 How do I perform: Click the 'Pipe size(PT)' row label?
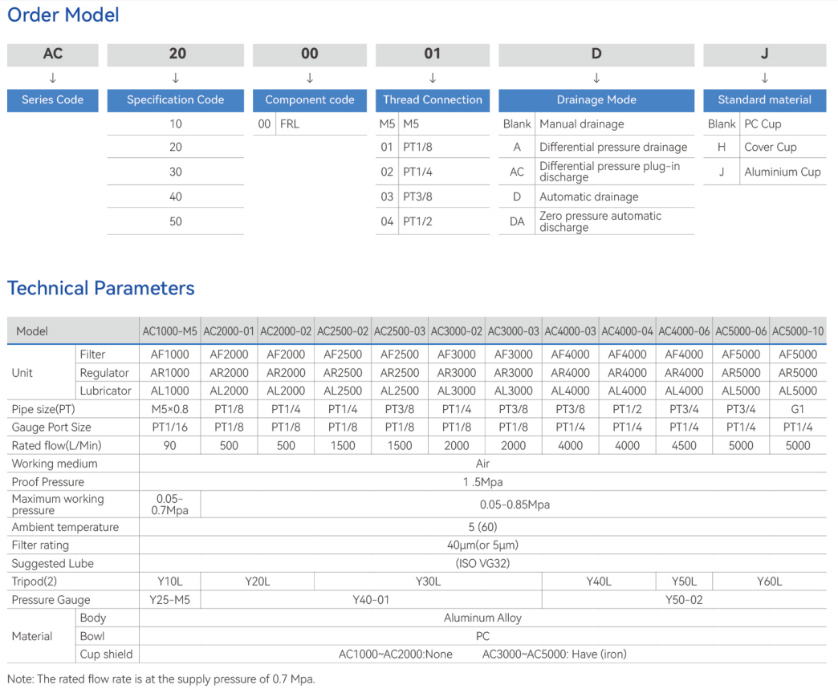click(x=43, y=409)
